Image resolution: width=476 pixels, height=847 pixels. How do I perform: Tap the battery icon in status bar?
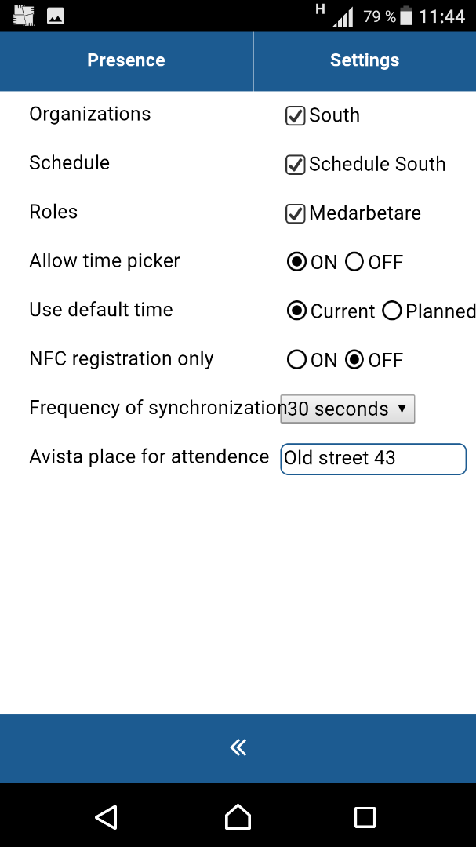(406, 16)
